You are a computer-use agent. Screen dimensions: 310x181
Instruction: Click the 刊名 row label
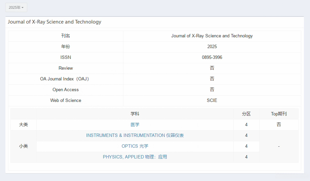click(66, 36)
